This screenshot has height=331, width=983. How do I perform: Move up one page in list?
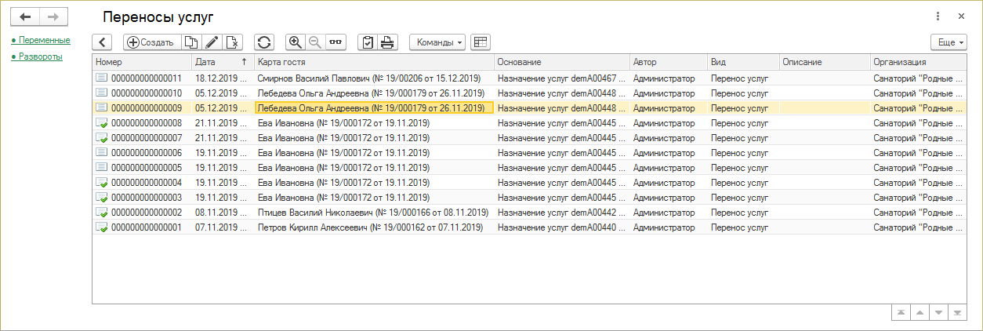(920, 312)
